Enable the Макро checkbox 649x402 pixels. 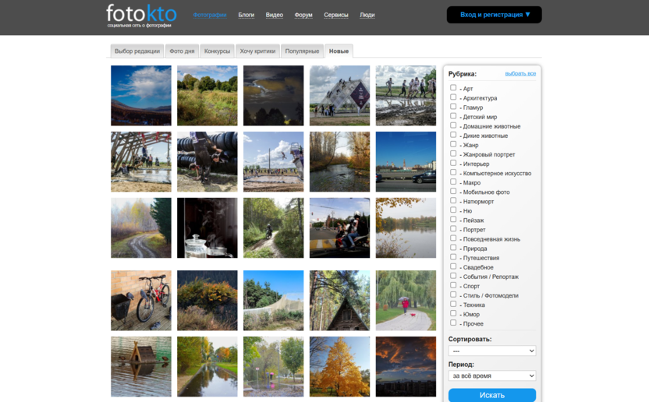(453, 182)
